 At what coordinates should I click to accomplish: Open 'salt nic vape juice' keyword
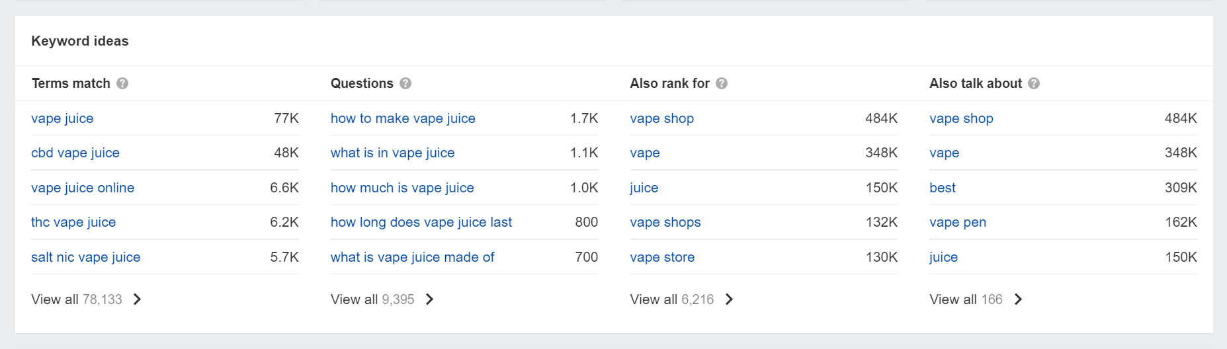[x=86, y=257]
